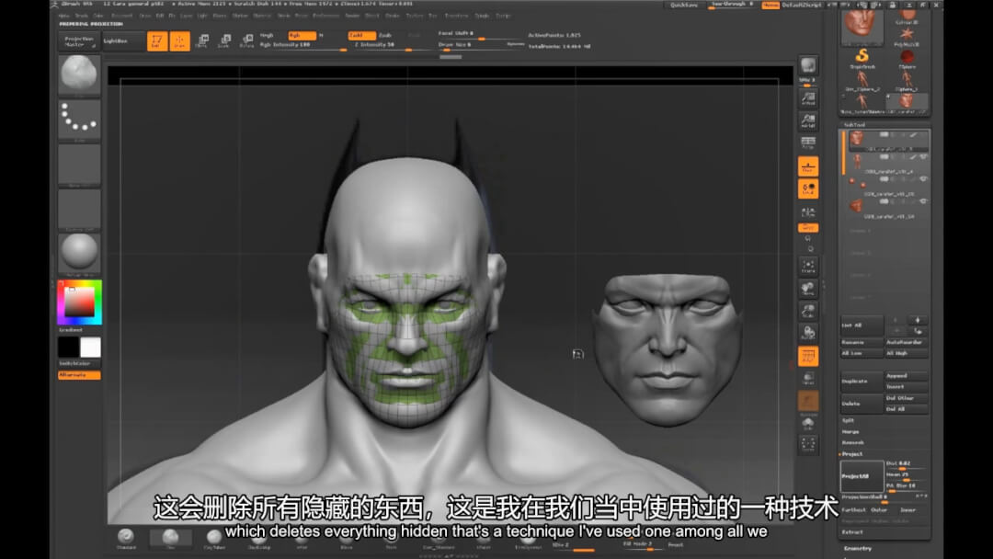
Task: Click the Rename subtool button
Action: point(862,343)
